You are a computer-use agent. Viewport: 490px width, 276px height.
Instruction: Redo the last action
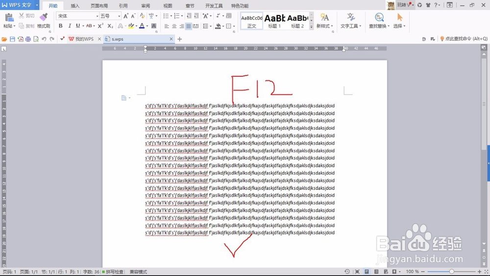[52, 39]
